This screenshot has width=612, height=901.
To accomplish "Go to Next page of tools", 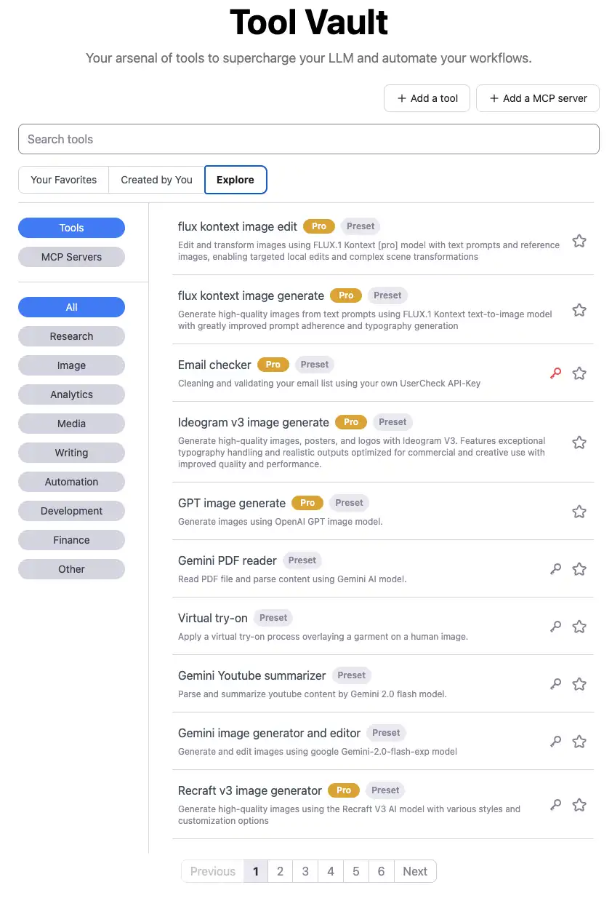I will coord(415,871).
